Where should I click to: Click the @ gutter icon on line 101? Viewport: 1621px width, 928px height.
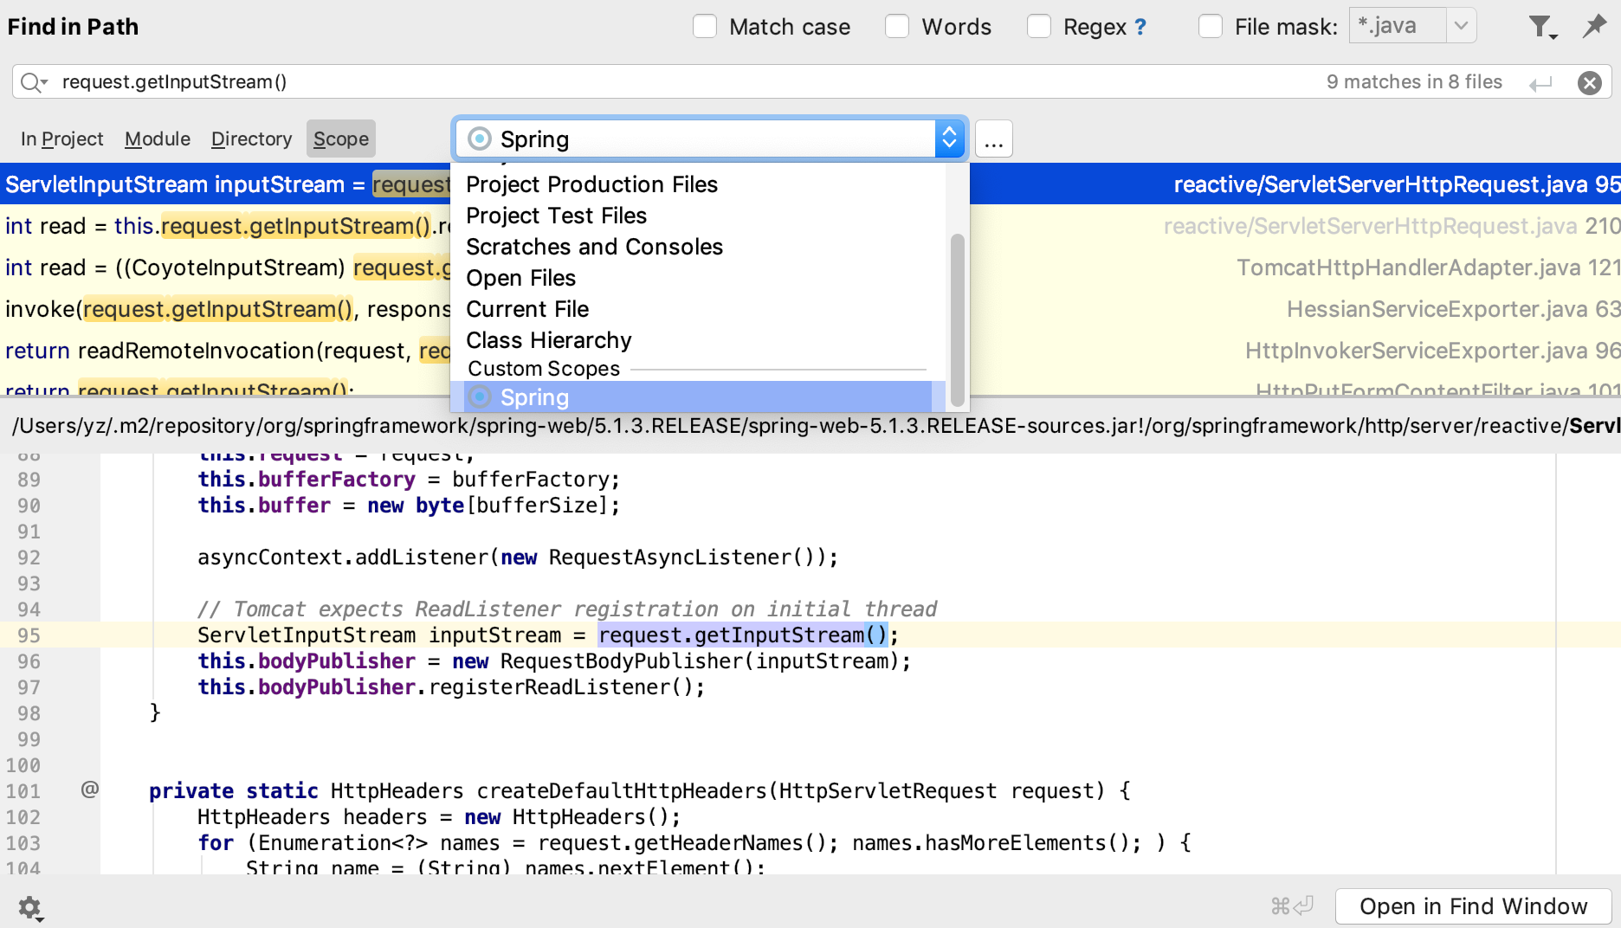(x=89, y=789)
